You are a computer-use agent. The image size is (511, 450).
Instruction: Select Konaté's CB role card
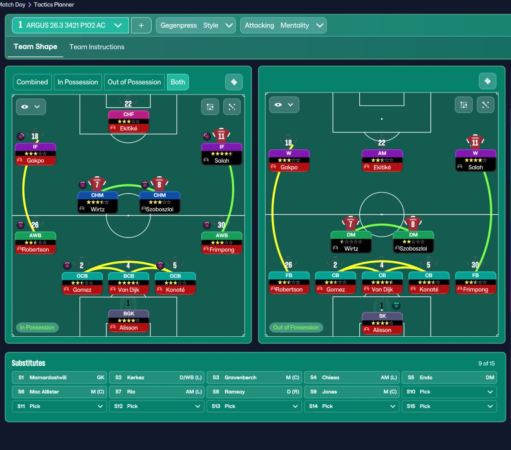coord(429,283)
